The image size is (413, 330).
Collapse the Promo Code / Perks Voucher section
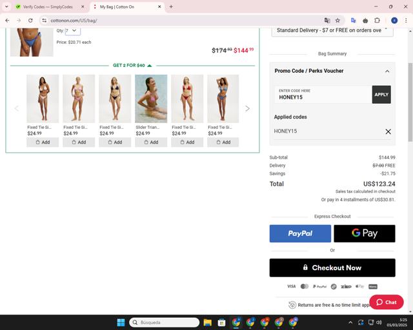point(387,71)
